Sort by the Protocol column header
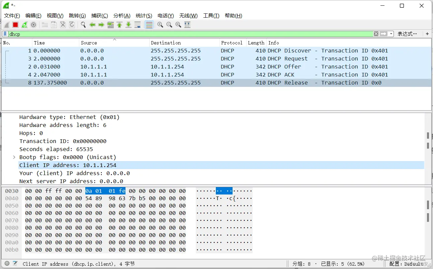Viewport: 433px width, 269px height. click(x=233, y=43)
